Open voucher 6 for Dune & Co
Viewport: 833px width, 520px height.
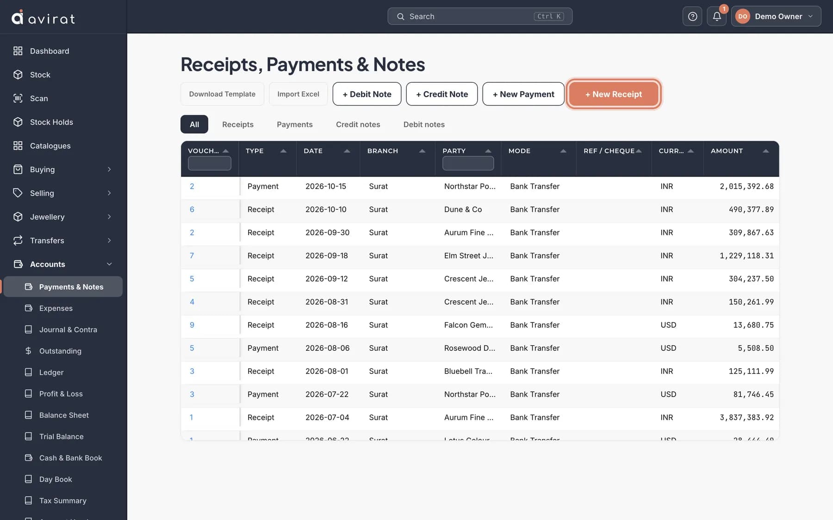192,209
